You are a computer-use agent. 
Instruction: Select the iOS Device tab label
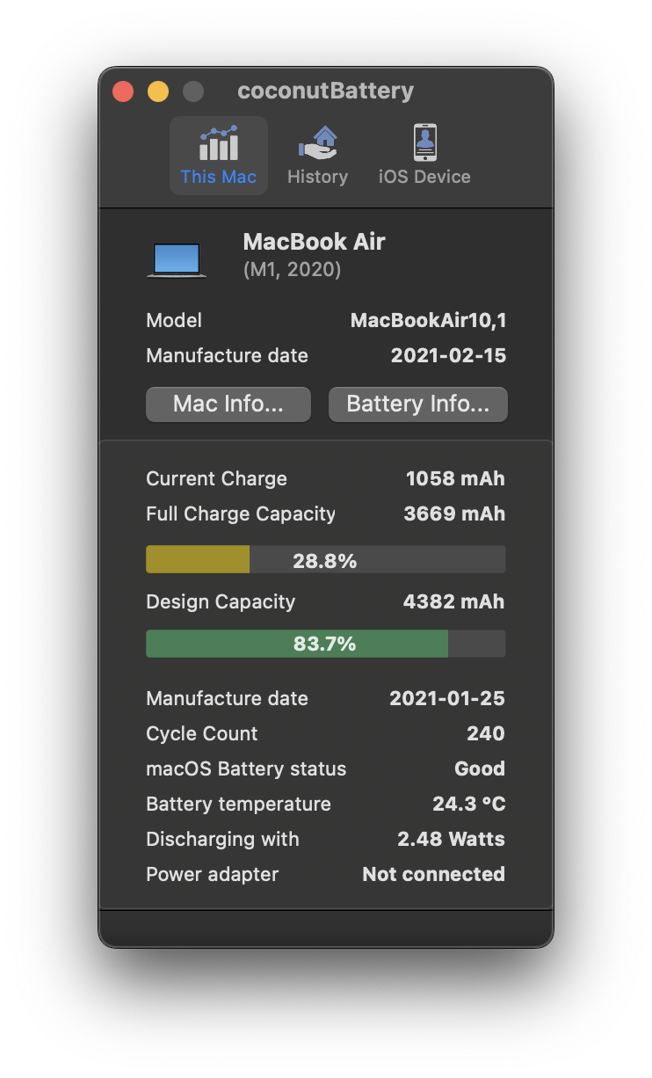[x=424, y=177]
